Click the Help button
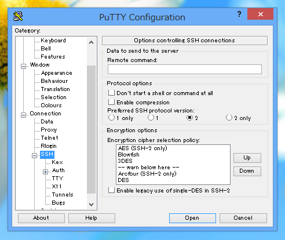Viewport: 285px width, 240px height. point(92,218)
